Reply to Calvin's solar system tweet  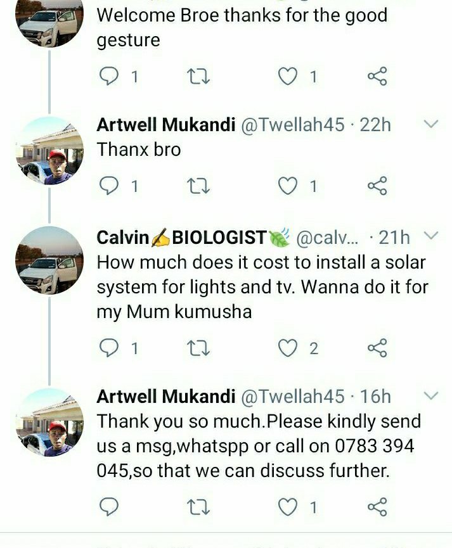(x=110, y=348)
